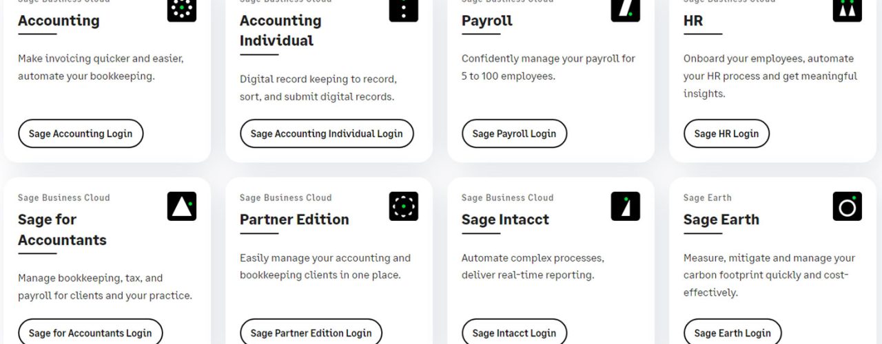The height and width of the screenshot is (344, 882).
Task: Click the Payroll product icon
Action: tap(626, 10)
